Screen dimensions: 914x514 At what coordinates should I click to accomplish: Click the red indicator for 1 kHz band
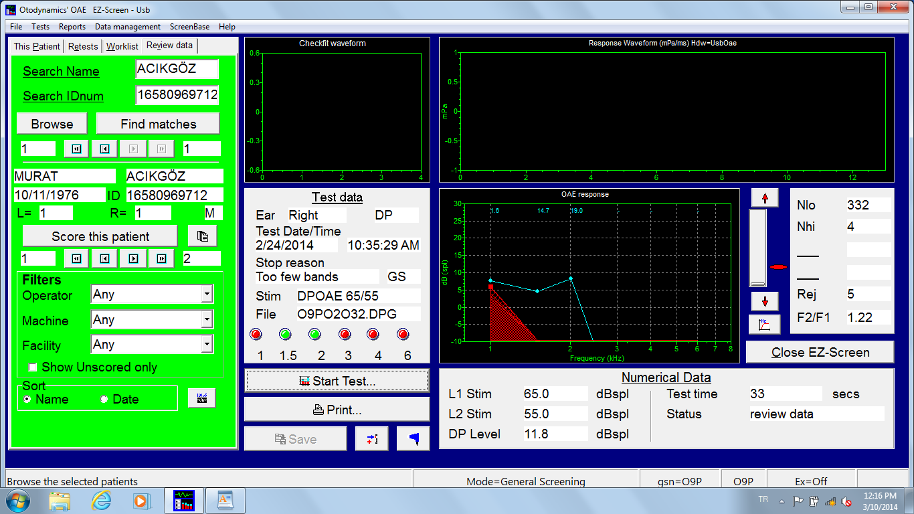256,335
